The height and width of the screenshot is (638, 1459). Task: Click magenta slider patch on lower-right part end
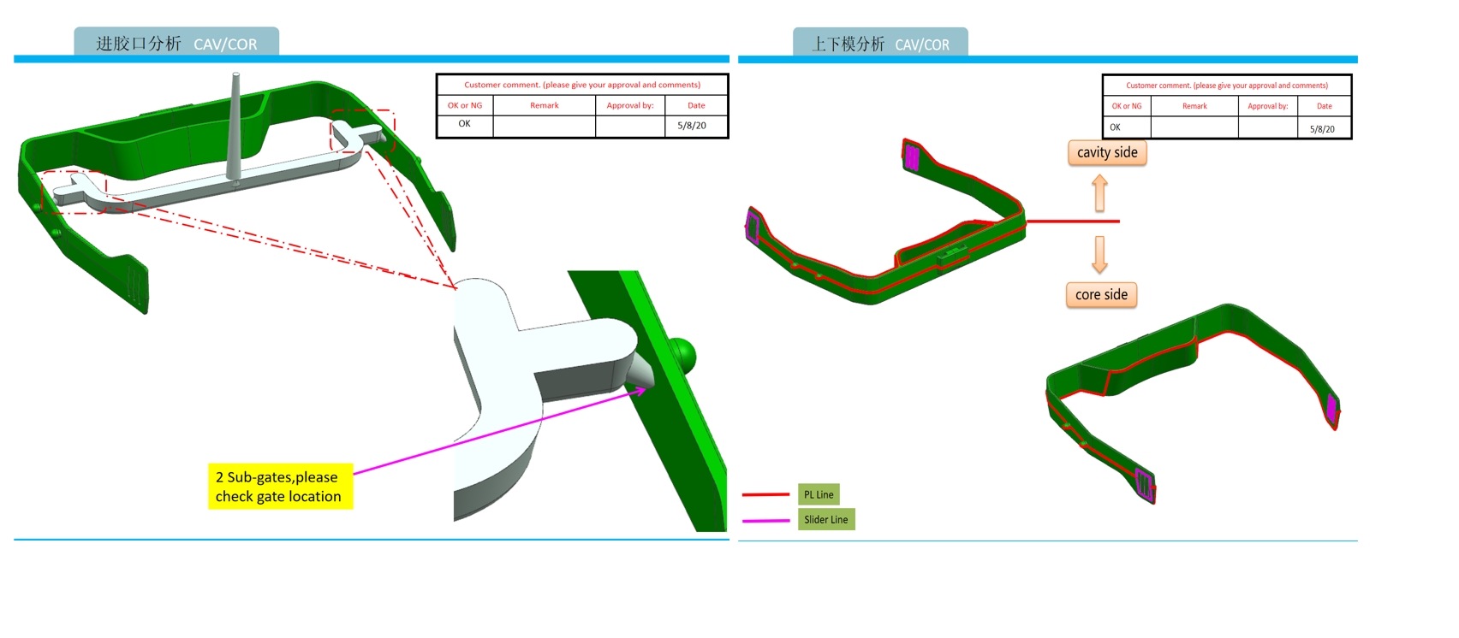click(x=1331, y=408)
